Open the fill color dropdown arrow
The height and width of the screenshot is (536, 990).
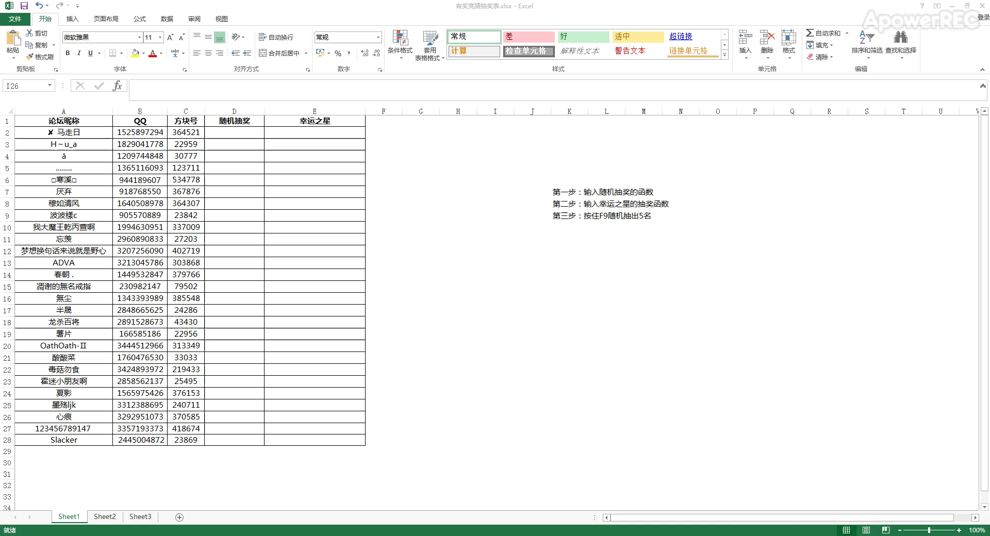(x=143, y=53)
